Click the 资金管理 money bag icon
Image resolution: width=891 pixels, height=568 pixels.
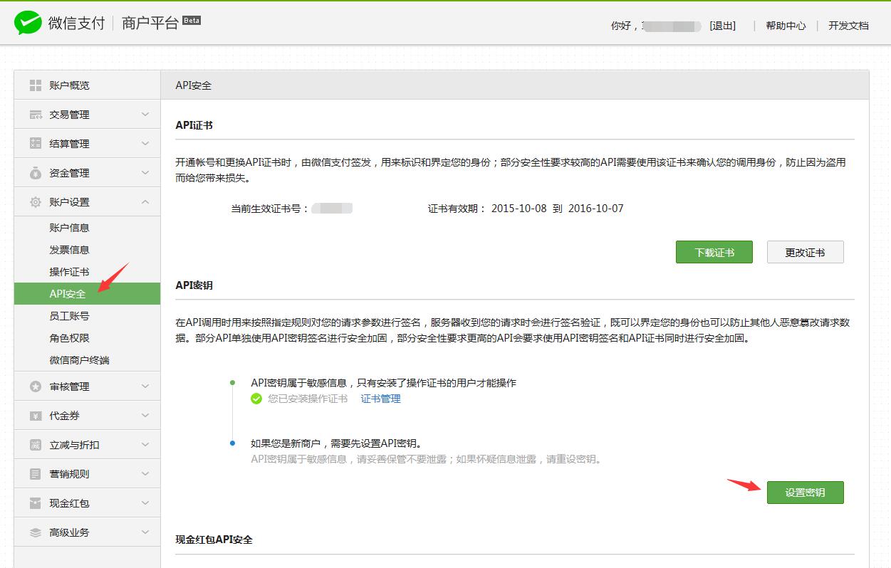pos(36,173)
